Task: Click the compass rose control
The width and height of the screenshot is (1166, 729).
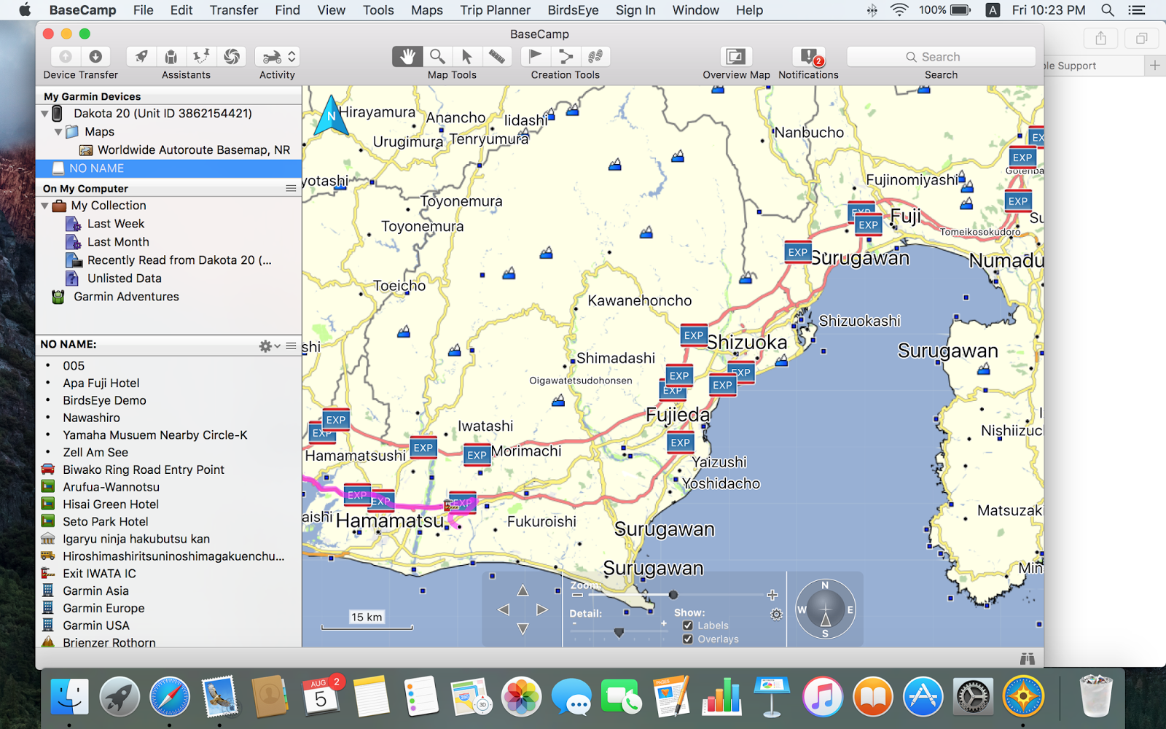Action: [x=825, y=609]
